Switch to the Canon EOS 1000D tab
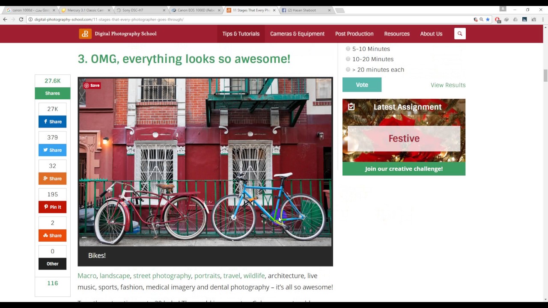 196,10
